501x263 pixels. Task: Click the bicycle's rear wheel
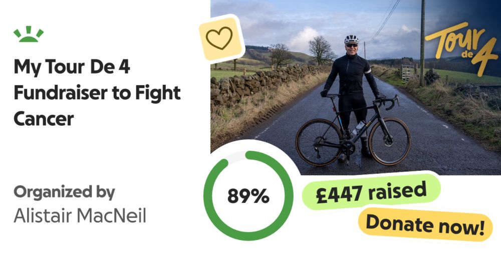point(319,142)
